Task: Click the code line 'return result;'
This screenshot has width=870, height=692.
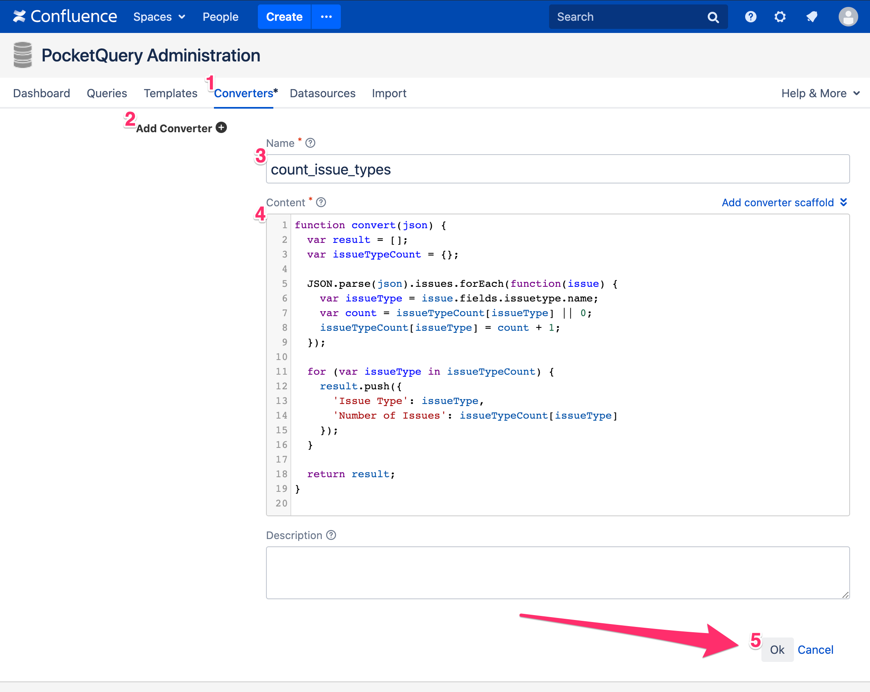Action: pos(351,474)
